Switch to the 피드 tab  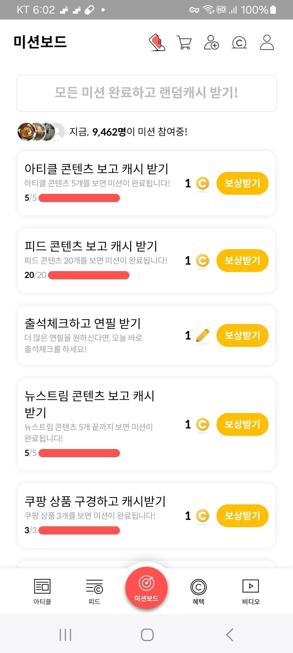[94, 591]
